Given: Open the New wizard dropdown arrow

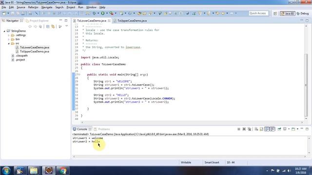Looking at the screenshot, I should coord(8,13).
